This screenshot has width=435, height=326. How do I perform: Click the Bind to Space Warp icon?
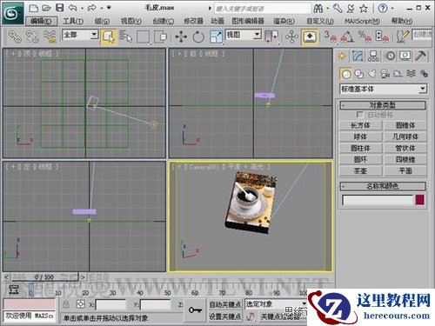(50, 37)
